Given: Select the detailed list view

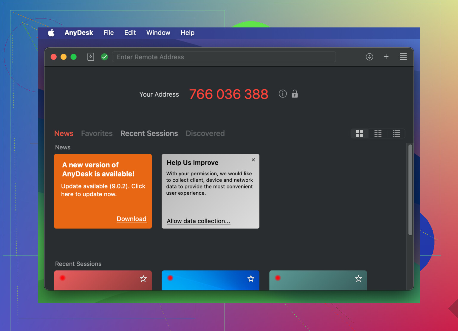Looking at the screenshot, I should (x=396, y=134).
